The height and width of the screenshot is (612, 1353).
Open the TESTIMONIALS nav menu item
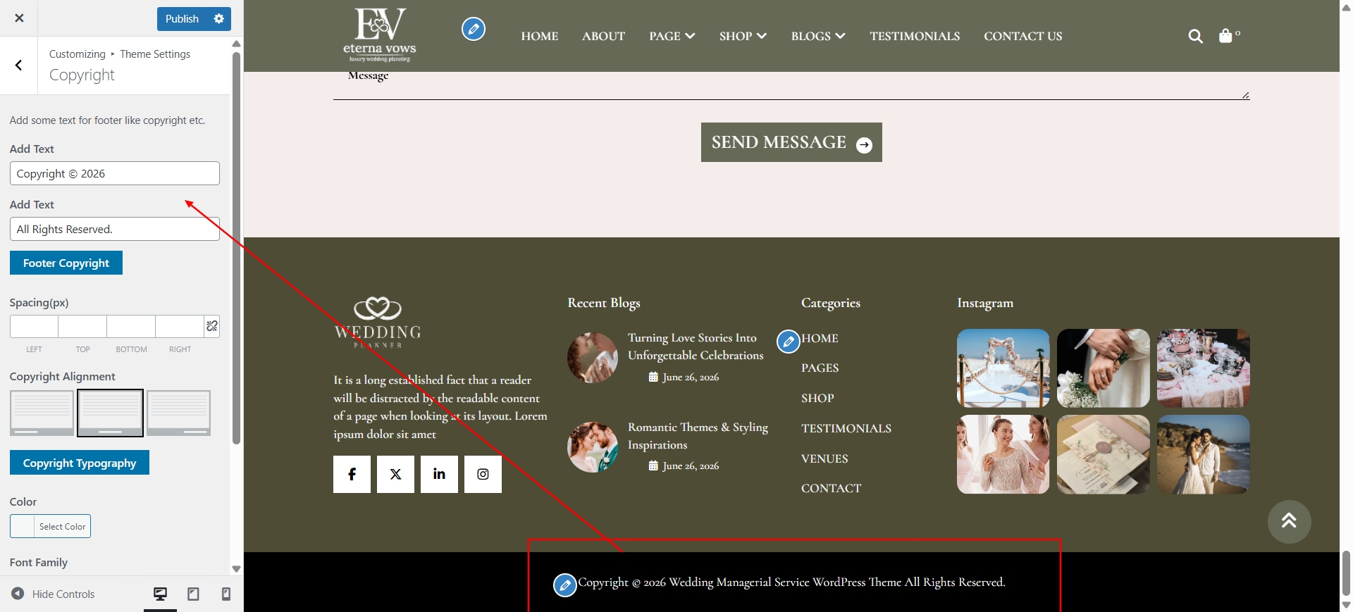click(x=915, y=36)
